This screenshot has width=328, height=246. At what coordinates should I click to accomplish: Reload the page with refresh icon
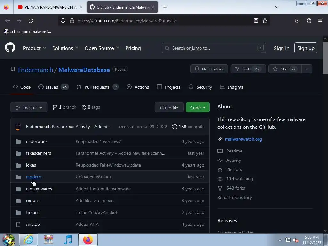[31, 21]
